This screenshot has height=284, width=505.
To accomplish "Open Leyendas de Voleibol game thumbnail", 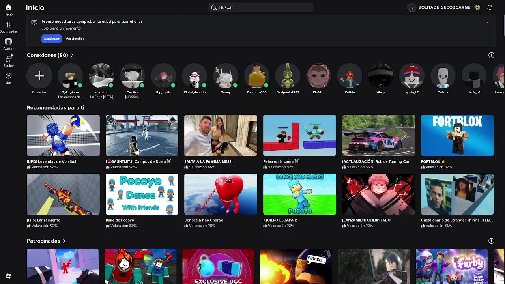I will point(63,135).
